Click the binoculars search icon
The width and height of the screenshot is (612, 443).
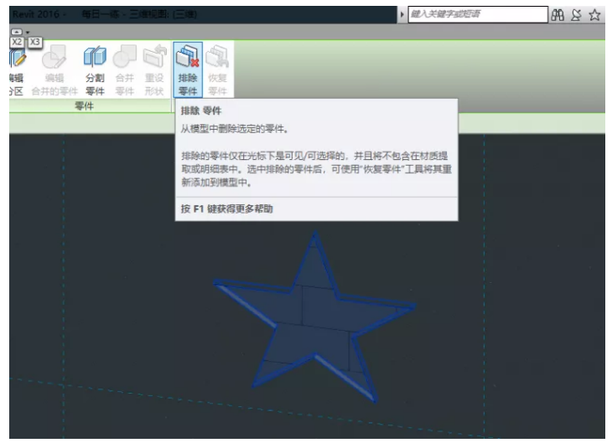558,15
